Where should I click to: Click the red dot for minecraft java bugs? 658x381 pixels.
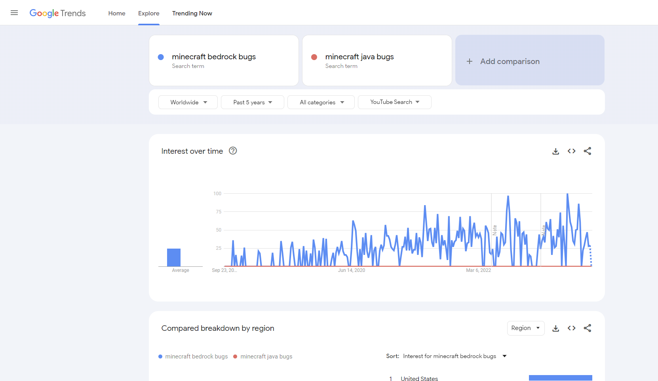314,57
